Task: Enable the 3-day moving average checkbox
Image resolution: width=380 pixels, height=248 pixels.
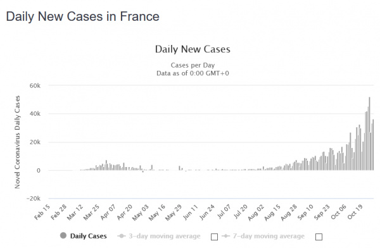Action: 214,237
